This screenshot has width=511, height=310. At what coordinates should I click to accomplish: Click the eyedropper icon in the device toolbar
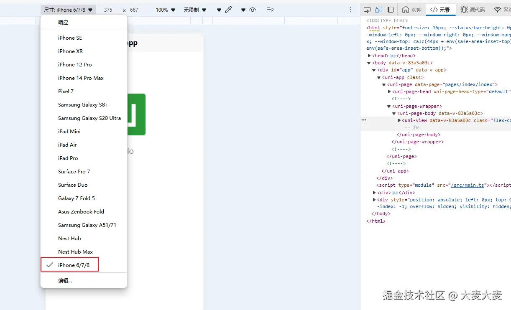[228, 10]
